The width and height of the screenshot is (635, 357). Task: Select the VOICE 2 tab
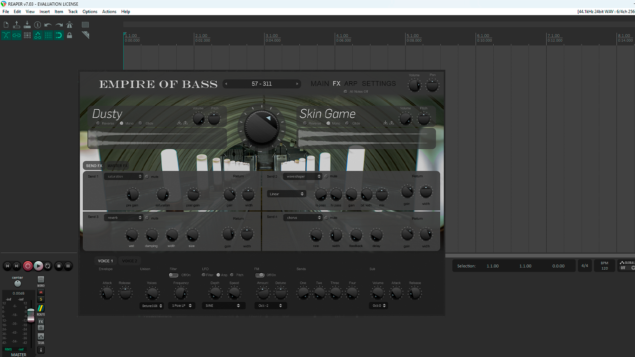(129, 261)
